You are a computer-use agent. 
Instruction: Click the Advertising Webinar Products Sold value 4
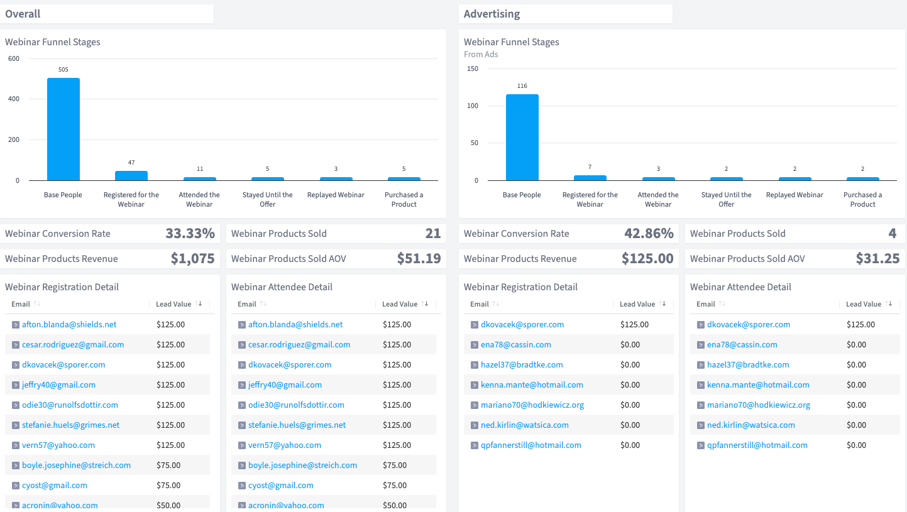pos(893,234)
